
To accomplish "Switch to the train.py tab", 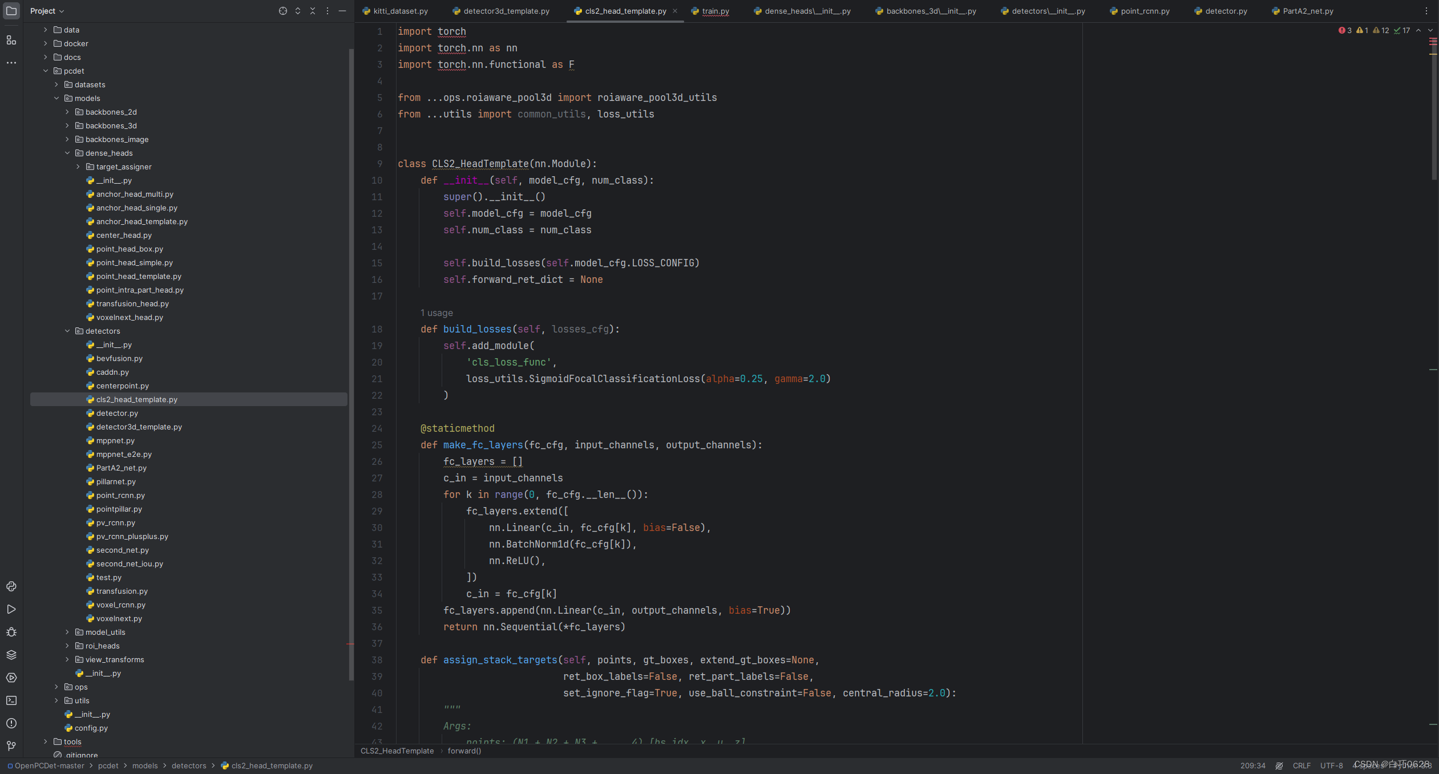I will [x=715, y=11].
